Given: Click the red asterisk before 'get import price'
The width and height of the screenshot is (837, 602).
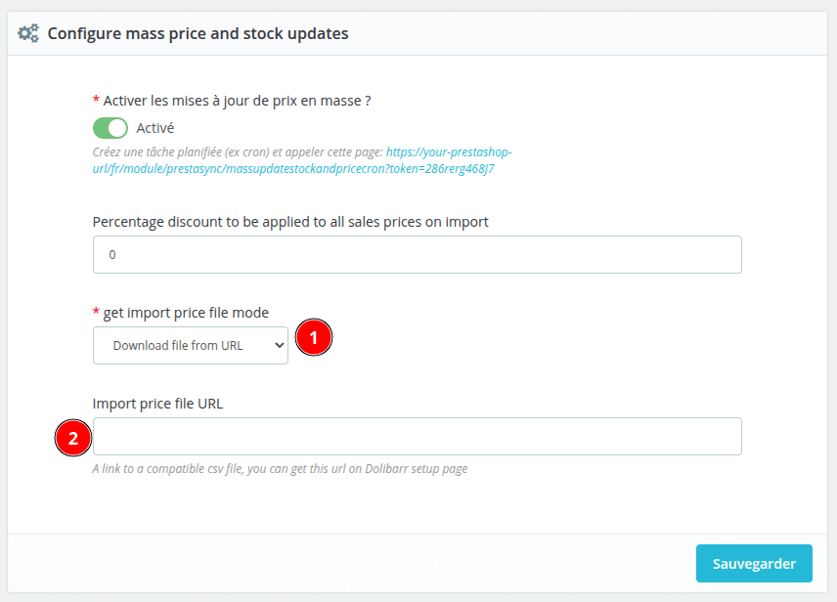Looking at the screenshot, I should (96, 313).
